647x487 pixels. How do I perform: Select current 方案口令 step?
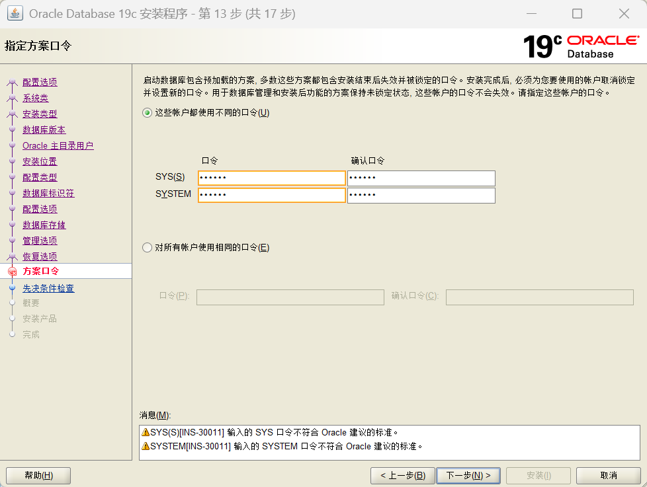41,271
